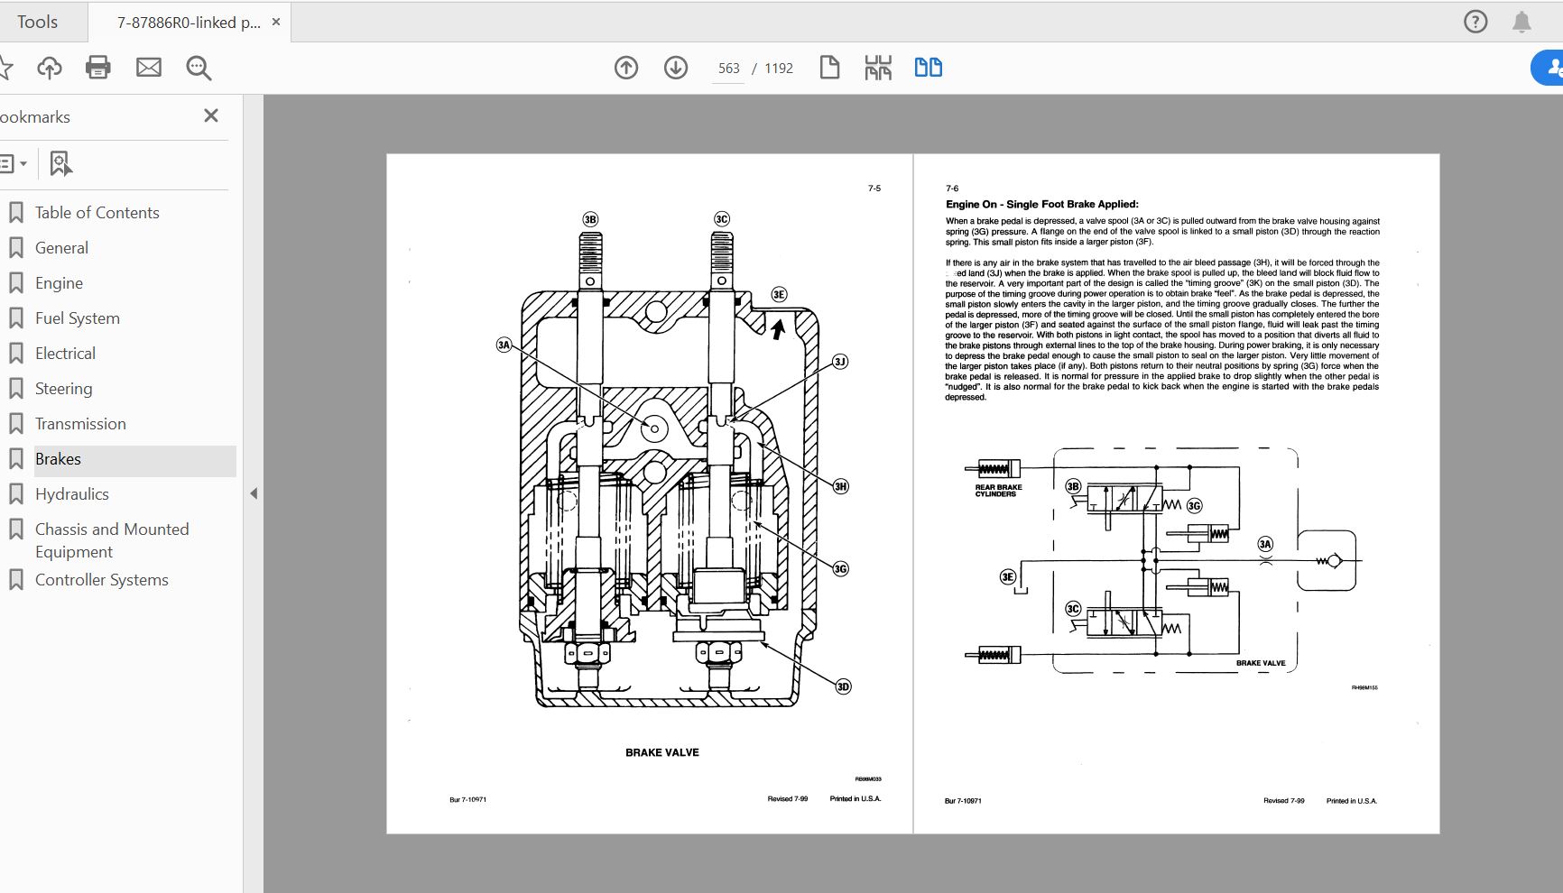This screenshot has height=893, width=1563.
Task: Locate current bookmark in the panel
Action: (59, 164)
